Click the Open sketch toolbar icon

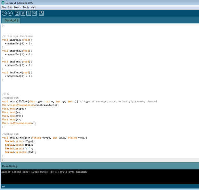pyautogui.click(x=23, y=13)
